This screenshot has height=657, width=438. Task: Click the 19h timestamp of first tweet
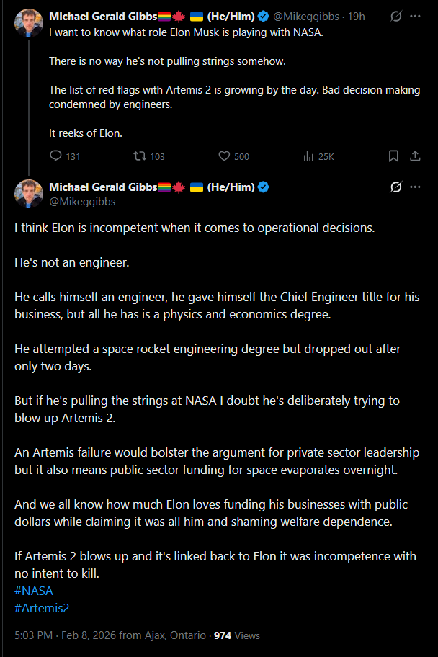pos(356,16)
